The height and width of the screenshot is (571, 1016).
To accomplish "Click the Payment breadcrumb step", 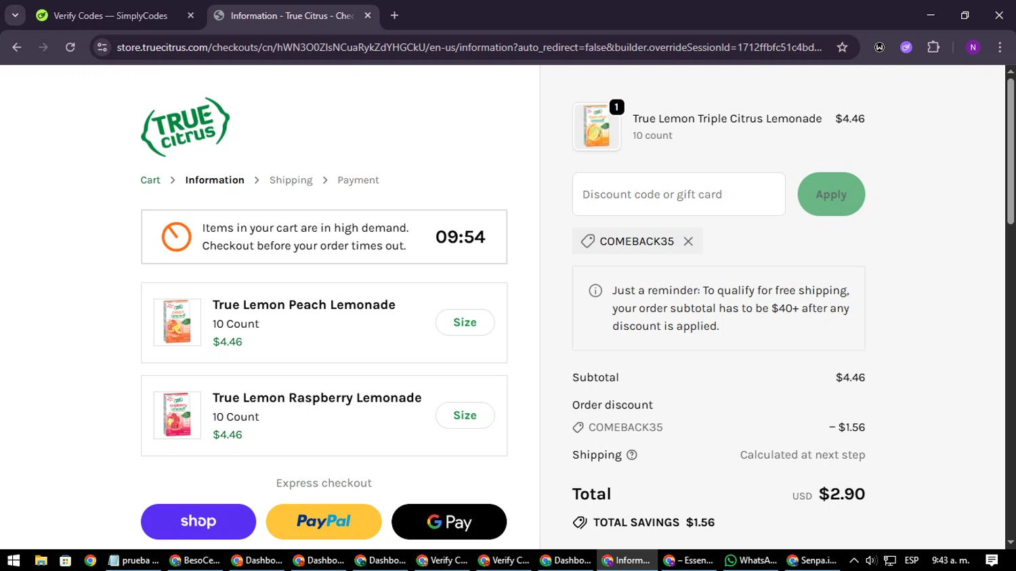I will (358, 180).
